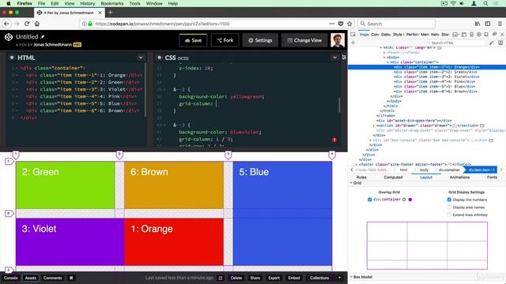Open the Firefox Bookmarks menu

112,3
